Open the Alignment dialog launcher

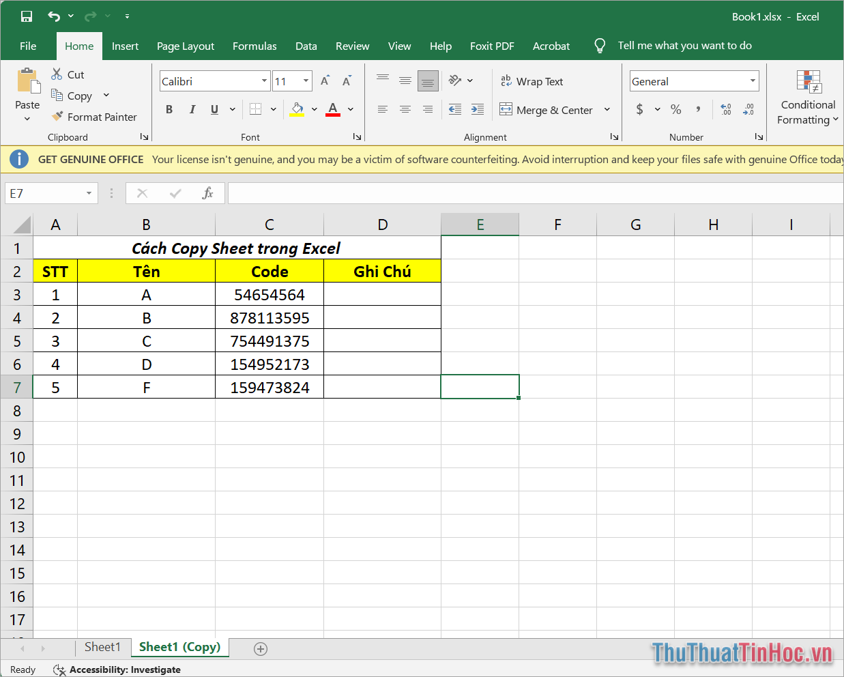614,136
